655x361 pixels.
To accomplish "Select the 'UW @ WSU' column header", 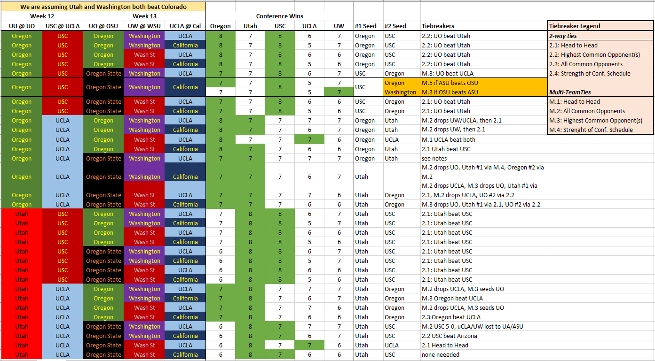I will point(144,26).
